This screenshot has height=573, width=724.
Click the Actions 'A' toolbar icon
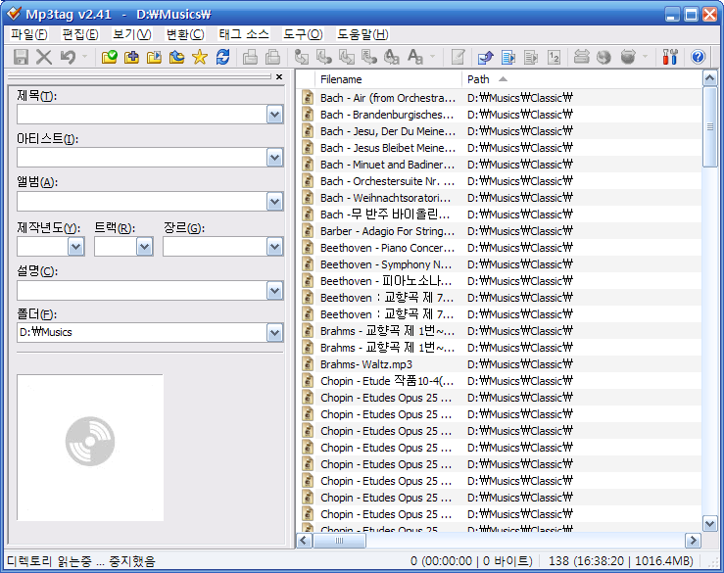pos(415,57)
